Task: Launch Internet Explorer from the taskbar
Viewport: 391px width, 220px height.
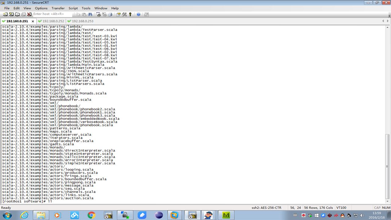Action: (x=24, y=215)
